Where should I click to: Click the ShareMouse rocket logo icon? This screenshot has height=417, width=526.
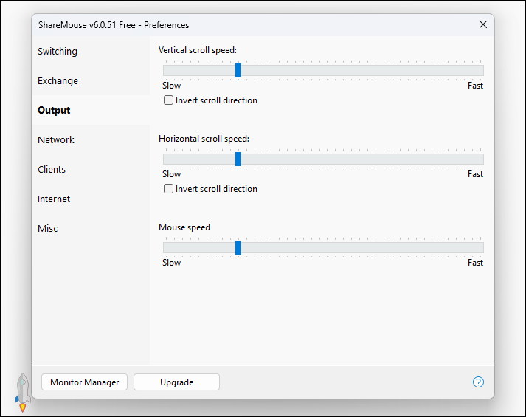pyautogui.click(x=22, y=391)
